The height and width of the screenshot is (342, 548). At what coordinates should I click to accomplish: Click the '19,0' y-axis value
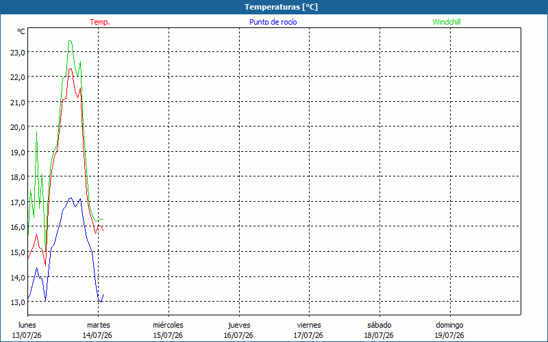pos(18,153)
